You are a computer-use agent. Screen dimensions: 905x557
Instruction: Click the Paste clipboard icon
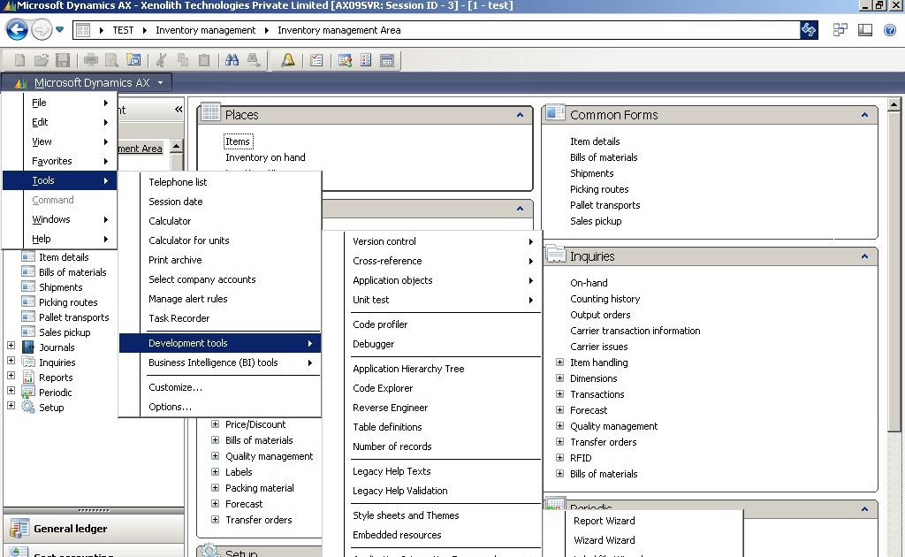click(205, 60)
